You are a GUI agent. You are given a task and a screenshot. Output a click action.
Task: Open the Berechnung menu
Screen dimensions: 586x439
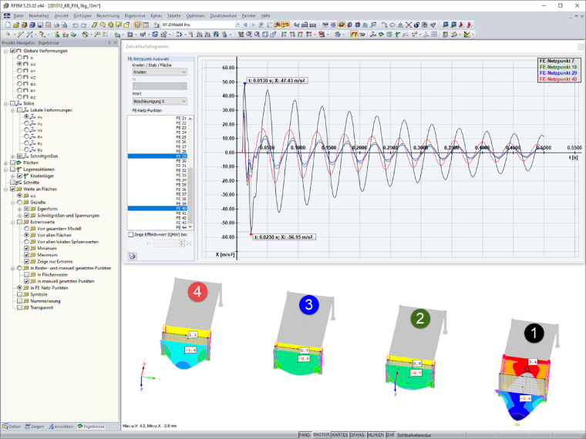pyautogui.click(x=108, y=15)
